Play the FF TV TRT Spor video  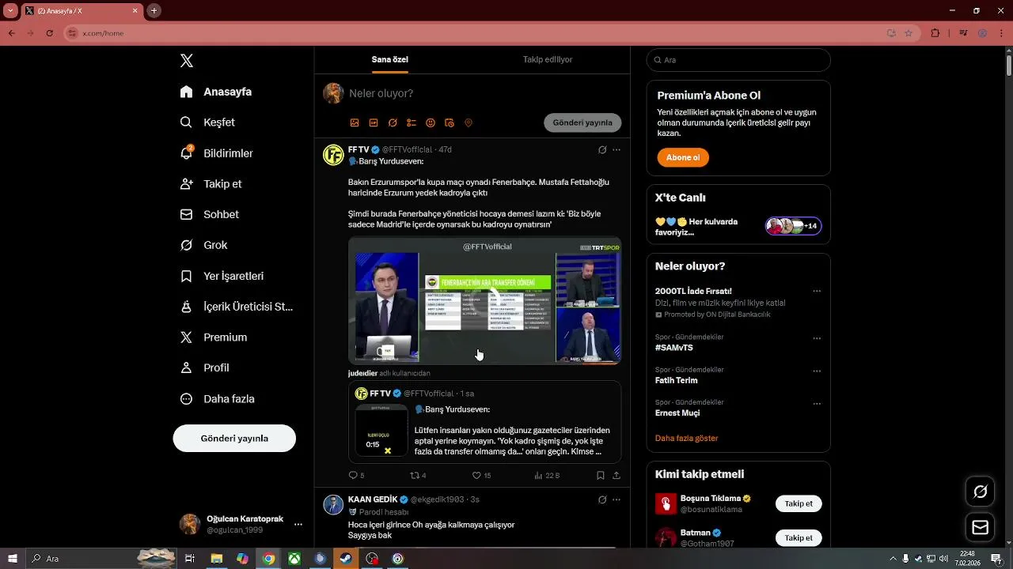click(x=484, y=300)
